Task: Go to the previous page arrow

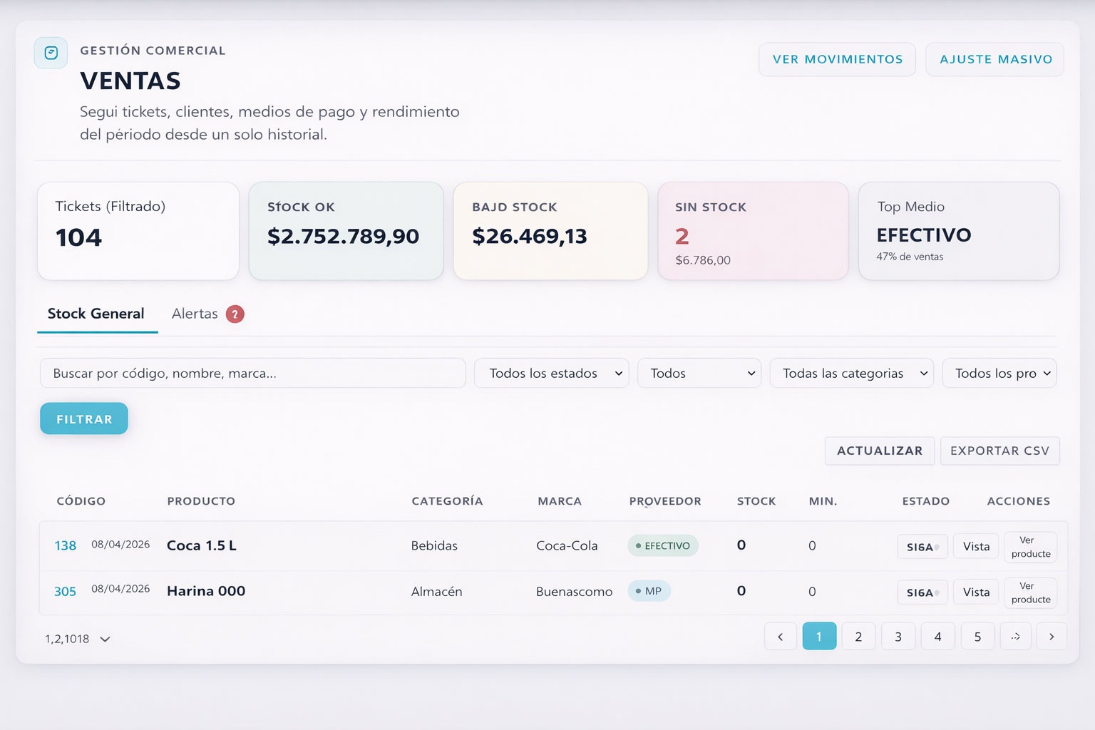Action: [x=781, y=637]
